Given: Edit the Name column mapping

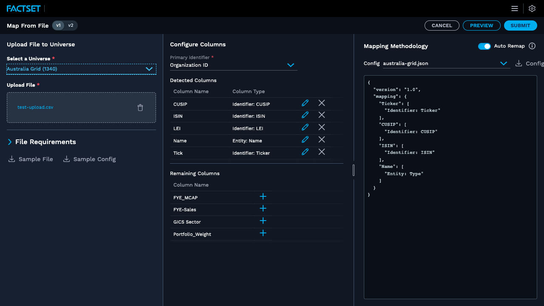Looking at the screenshot, I should pos(305,139).
